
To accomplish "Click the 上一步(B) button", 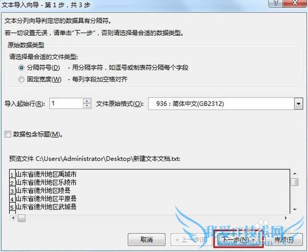I will coord(191,240).
